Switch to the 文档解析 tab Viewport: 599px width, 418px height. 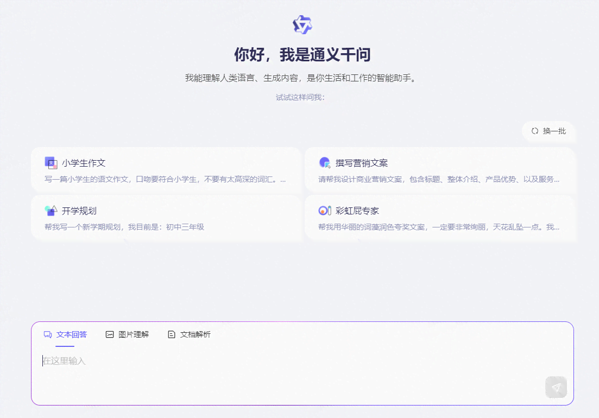click(189, 334)
